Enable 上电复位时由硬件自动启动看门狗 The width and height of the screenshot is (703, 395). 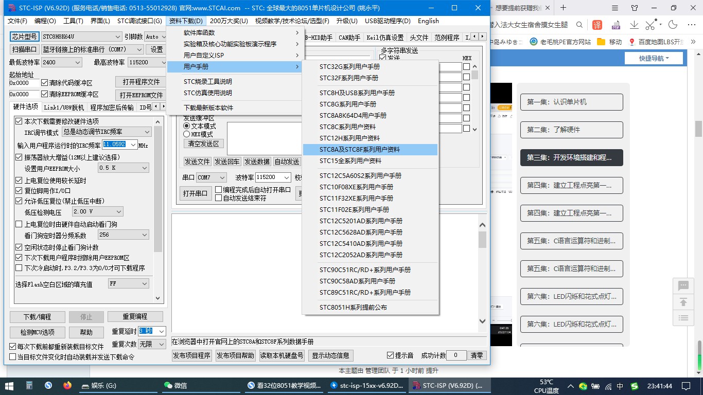(x=19, y=224)
